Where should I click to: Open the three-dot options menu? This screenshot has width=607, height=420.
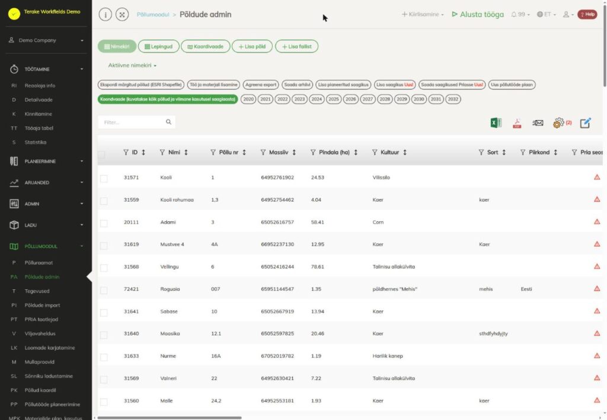(106, 15)
